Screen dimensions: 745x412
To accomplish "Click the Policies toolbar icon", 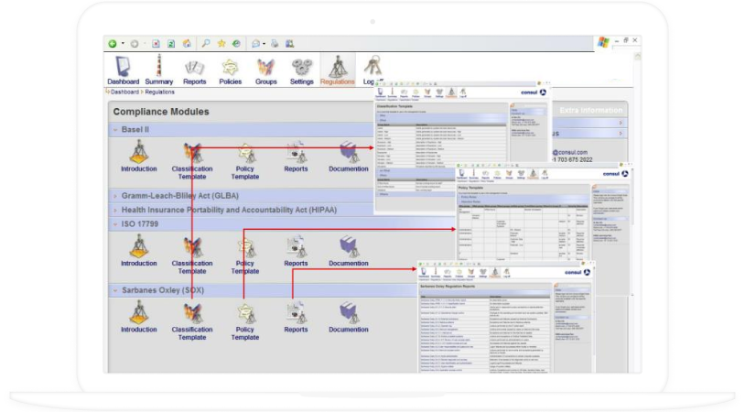I will (230, 69).
